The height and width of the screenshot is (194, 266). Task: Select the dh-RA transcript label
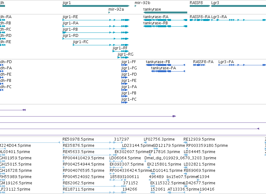pos(6,17)
